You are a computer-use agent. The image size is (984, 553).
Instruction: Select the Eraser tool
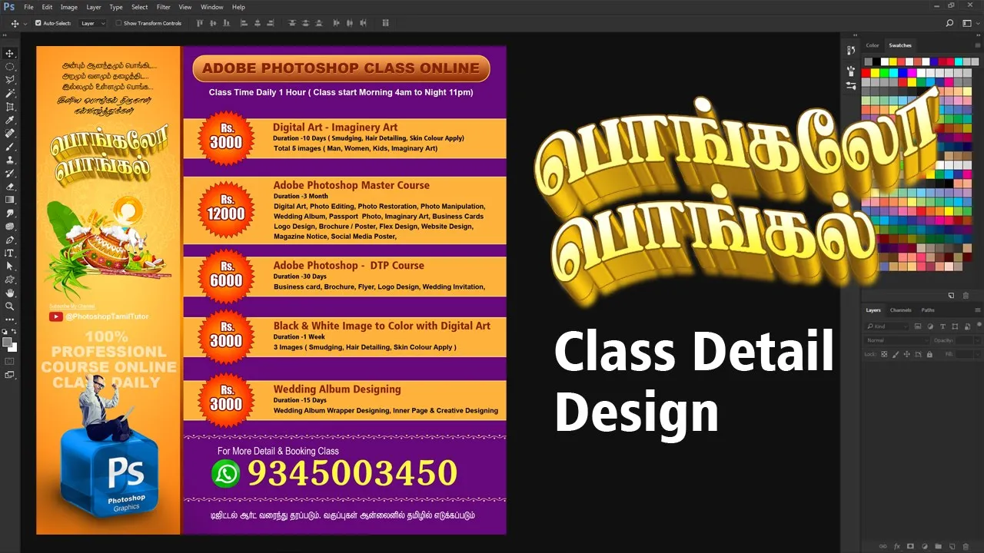pos(10,186)
